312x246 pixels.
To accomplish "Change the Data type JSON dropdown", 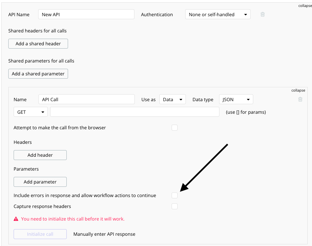I will click(x=236, y=99).
